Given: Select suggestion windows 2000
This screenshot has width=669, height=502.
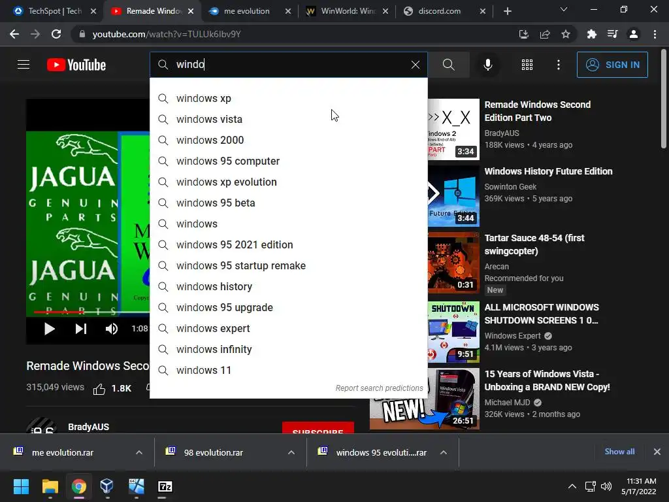Looking at the screenshot, I should [x=288, y=140].
